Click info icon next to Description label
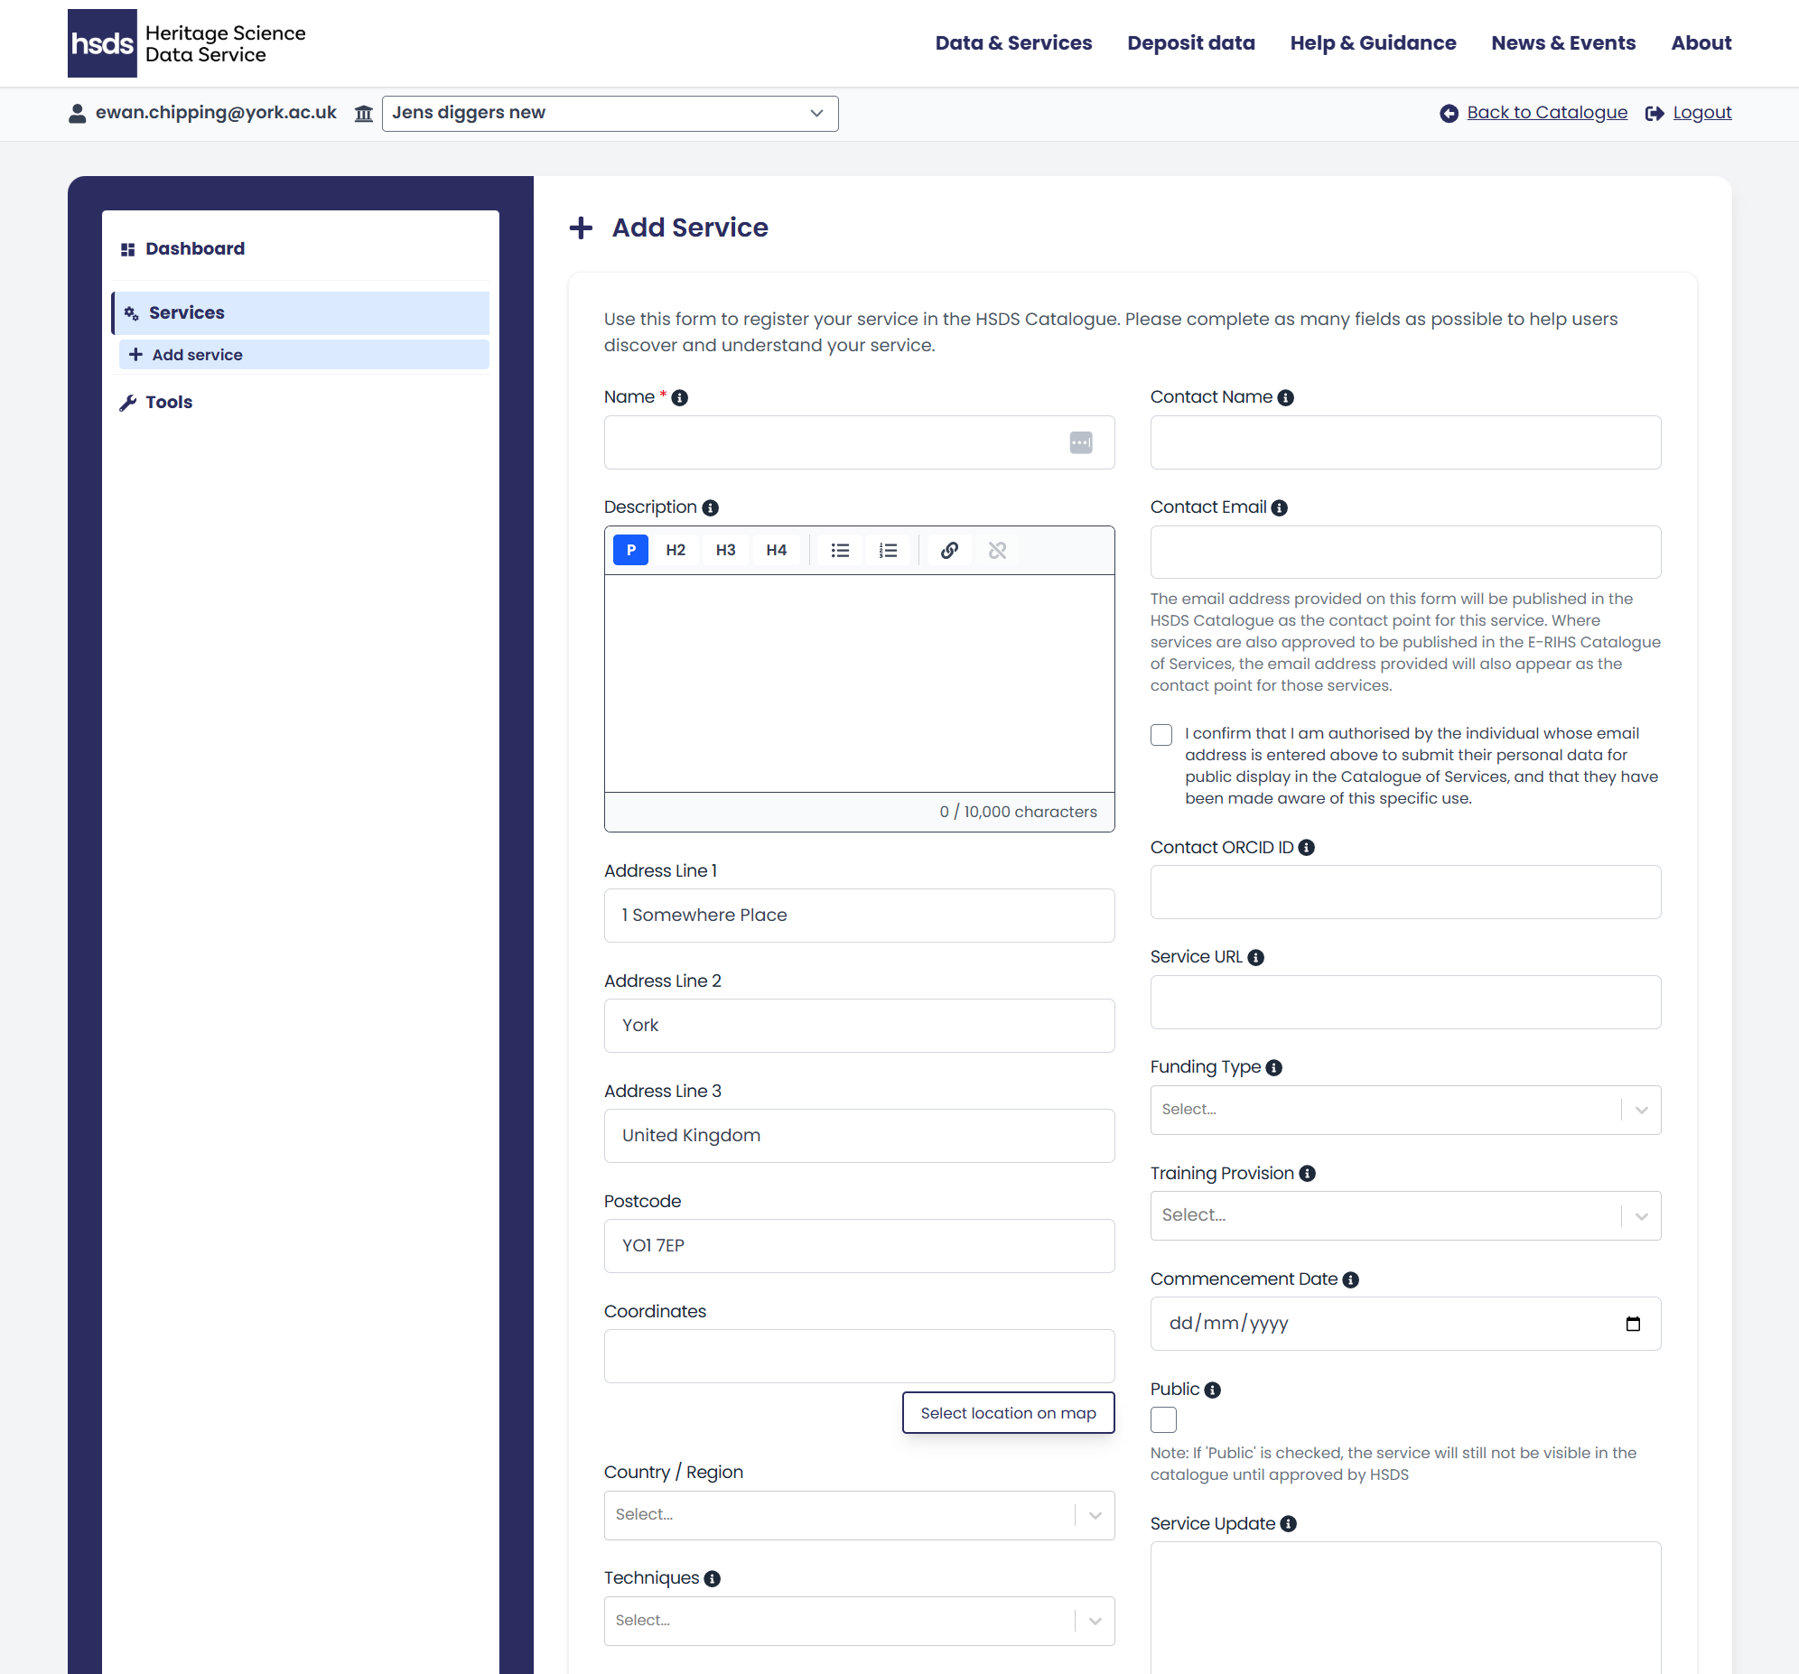Image resolution: width=1799 pixels, height=1674 pixels. (711, 508)
